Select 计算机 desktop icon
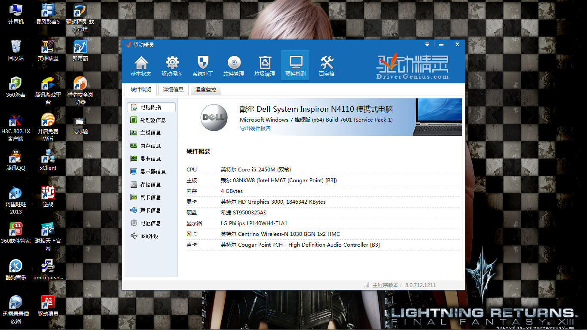 16,14
